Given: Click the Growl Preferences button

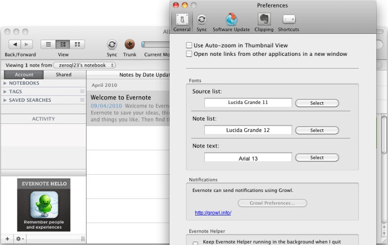Looking at the screenshot, I should pos(272,203).
